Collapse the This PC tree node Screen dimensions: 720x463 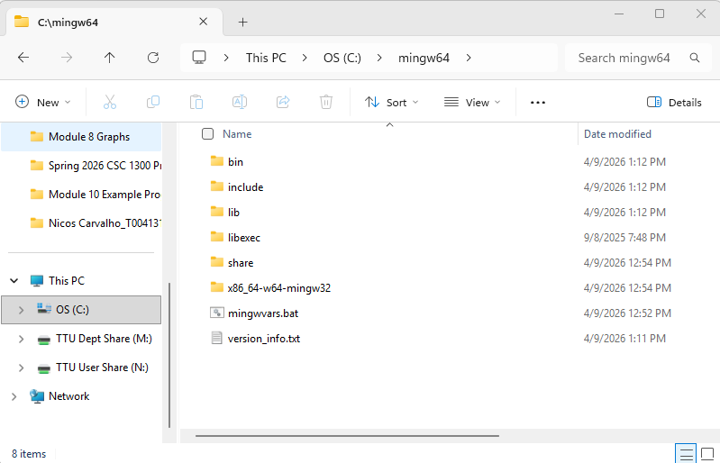pyautogui.click(x=14, y=281)
